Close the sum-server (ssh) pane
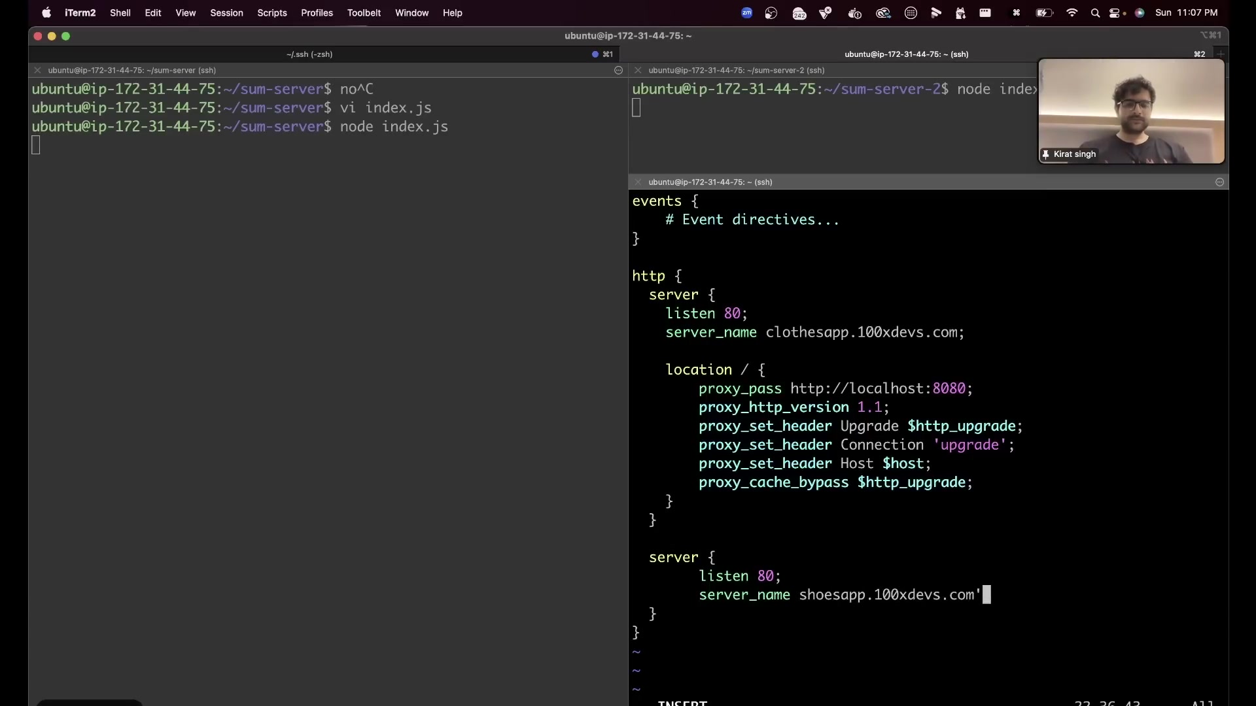The height and width of the screenshot is (706, 1256). pyautogui.click(x=37, y=70)
